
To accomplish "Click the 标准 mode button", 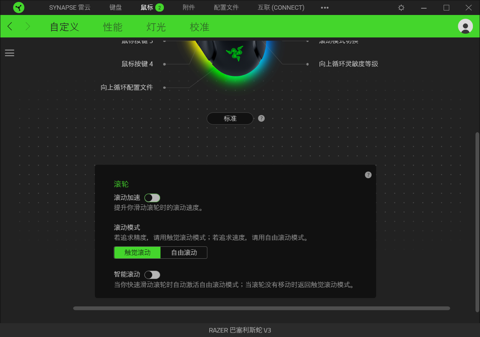I will tap(230, 118).
